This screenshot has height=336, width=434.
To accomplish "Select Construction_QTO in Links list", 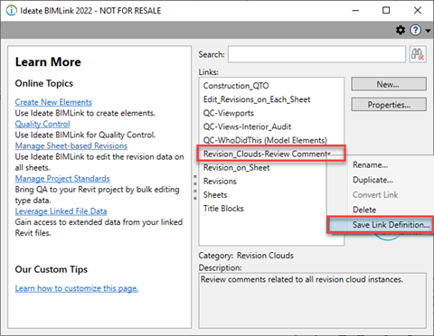I will tap(236, 86).
